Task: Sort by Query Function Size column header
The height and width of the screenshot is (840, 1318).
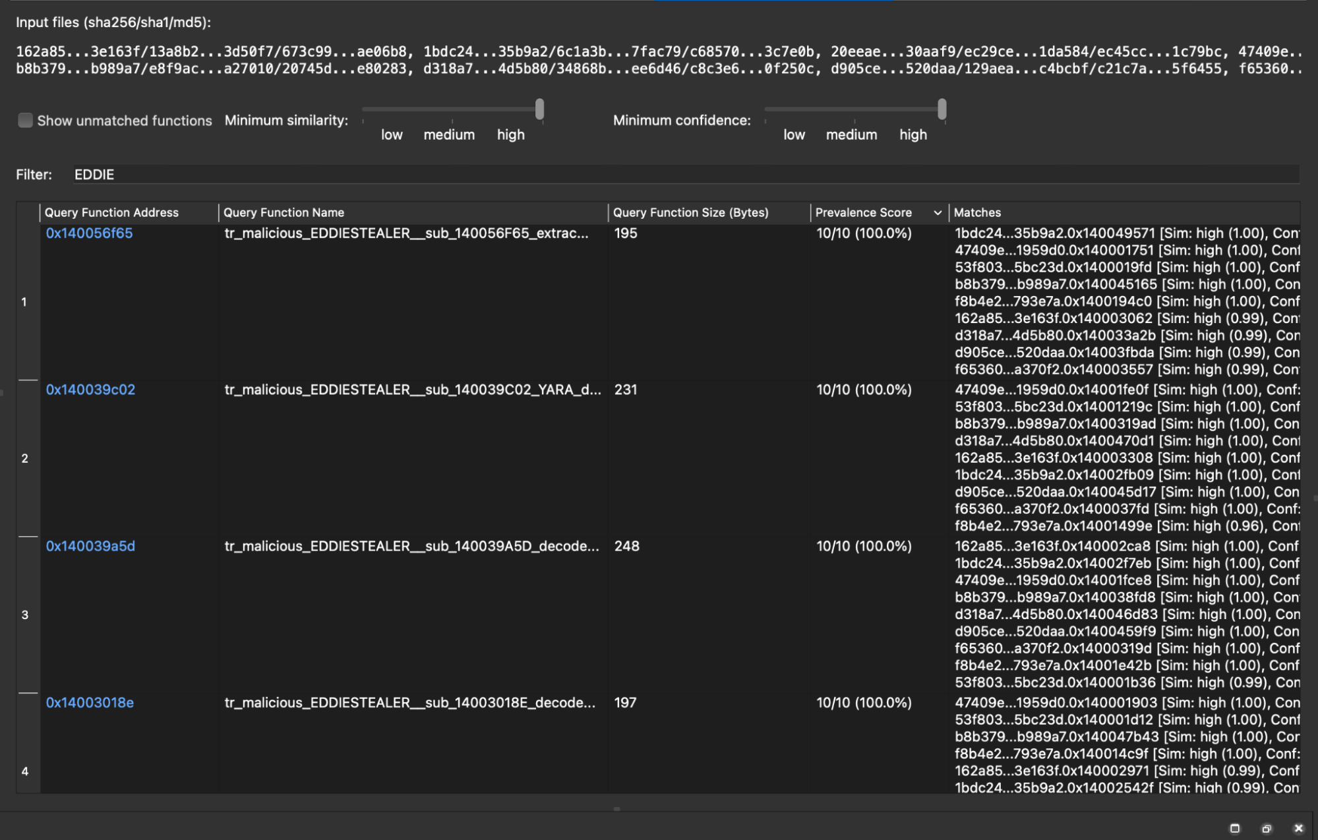Action: 690,212
